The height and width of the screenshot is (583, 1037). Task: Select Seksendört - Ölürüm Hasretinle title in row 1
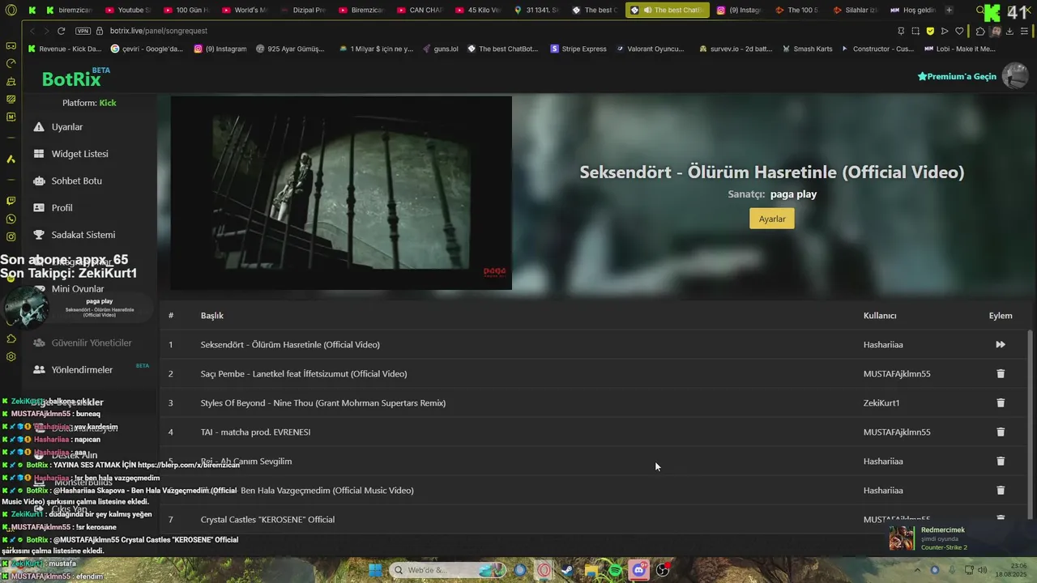click(290, 344)
